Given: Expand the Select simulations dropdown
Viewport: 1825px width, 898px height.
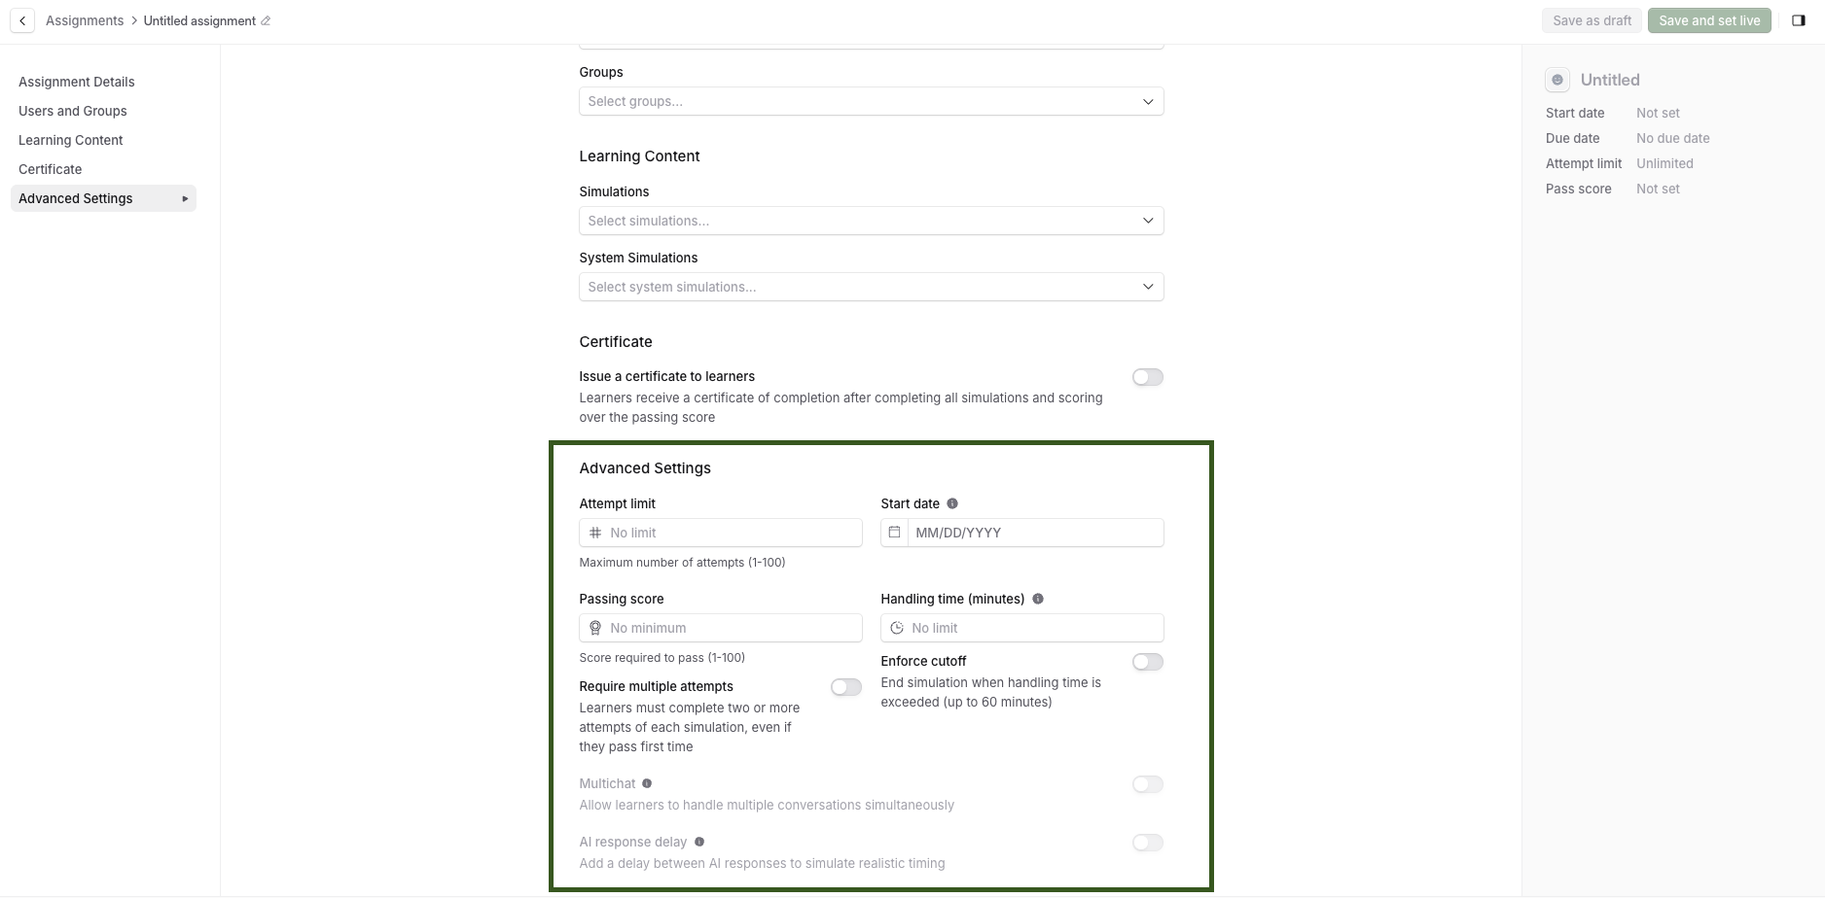Looking at the screenshot, I should (x=872, y=221).
